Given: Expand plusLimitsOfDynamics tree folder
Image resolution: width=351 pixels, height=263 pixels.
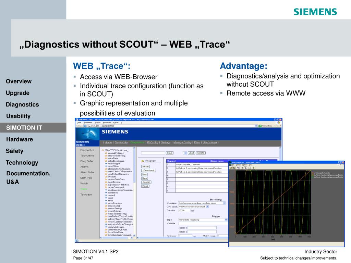Looking at the screenshot, I should (x=106, y=169).
